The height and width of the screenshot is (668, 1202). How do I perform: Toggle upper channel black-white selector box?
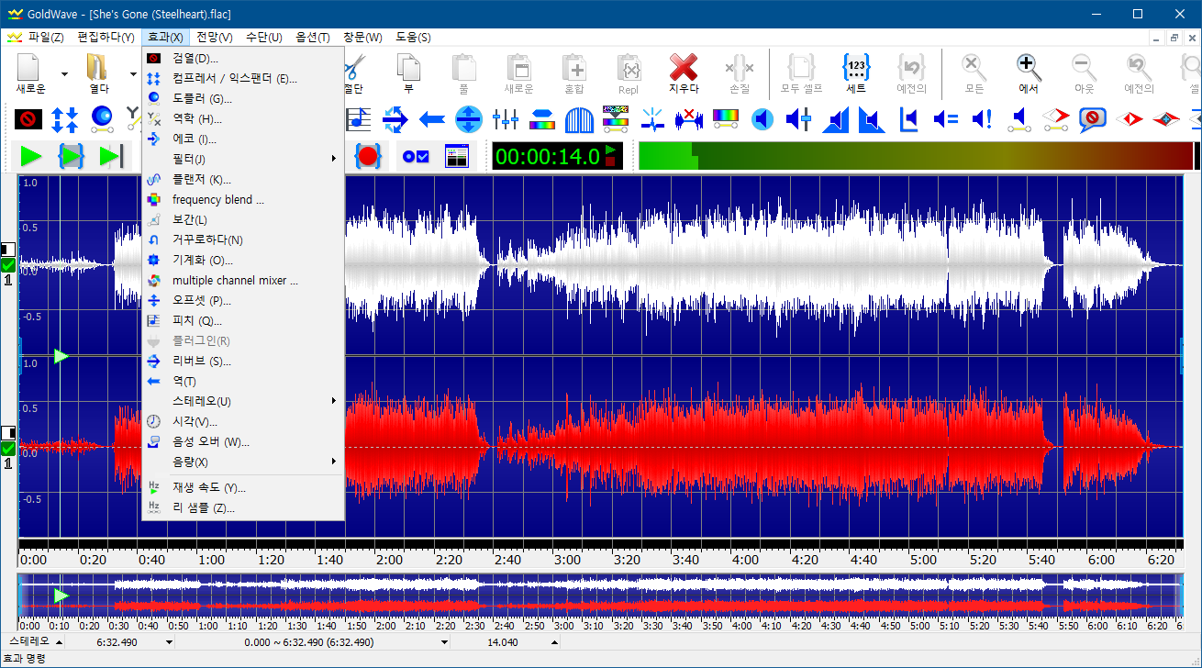pos(9,250)
